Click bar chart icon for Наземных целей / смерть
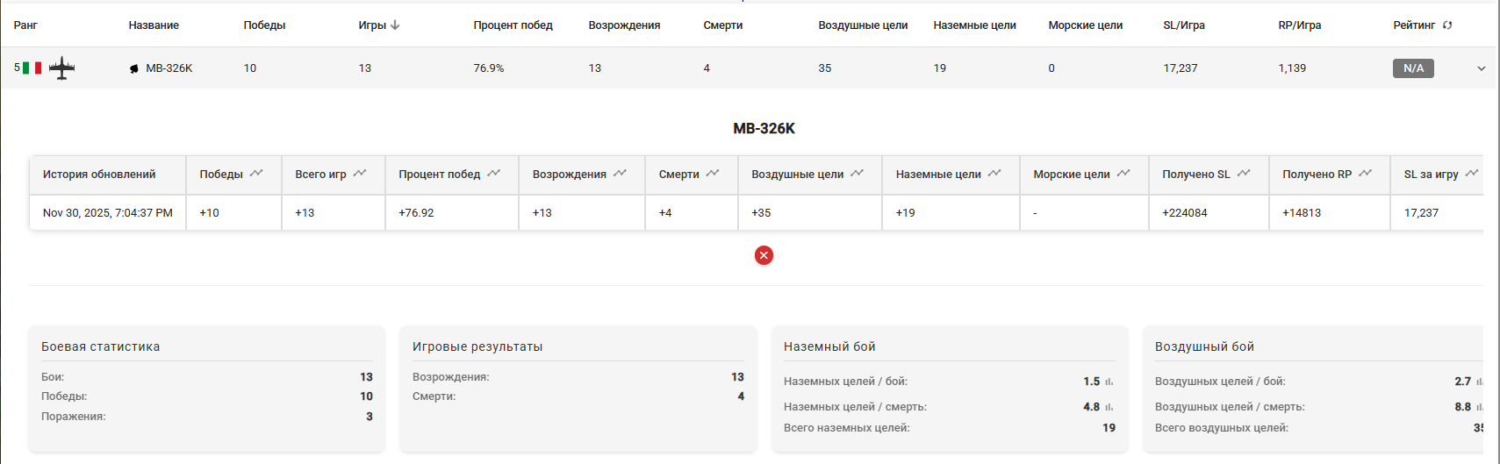The height and width of the screenshot is (464, 1500). pyautogui.click(x=1109, y=407)
